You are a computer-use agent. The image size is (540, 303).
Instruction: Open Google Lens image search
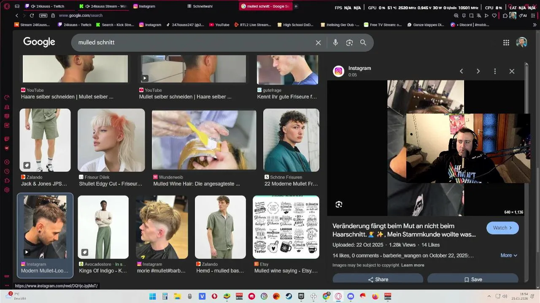(x=349, y=43)
